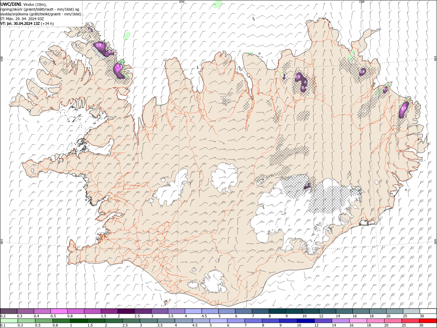Pick the darkest green rain swatch labeled 1
Image resolution: width=437 pixels, height=328 pixels.
coord(79,321)
